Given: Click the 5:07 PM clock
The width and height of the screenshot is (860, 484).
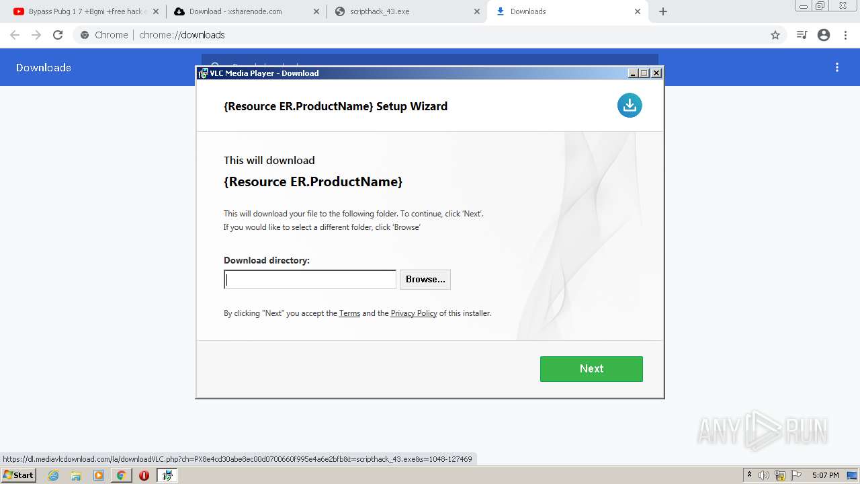Looking at the screenshot, I should 825,475.
